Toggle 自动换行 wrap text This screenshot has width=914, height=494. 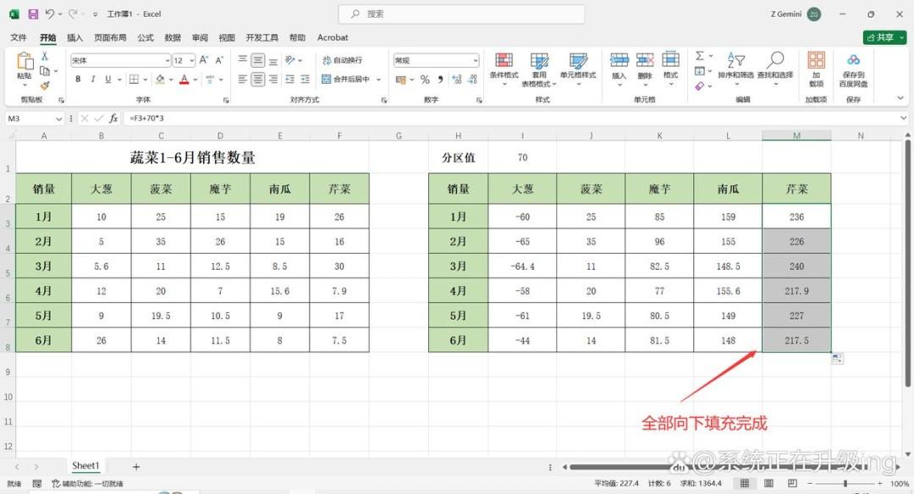(x=342, y=60)
